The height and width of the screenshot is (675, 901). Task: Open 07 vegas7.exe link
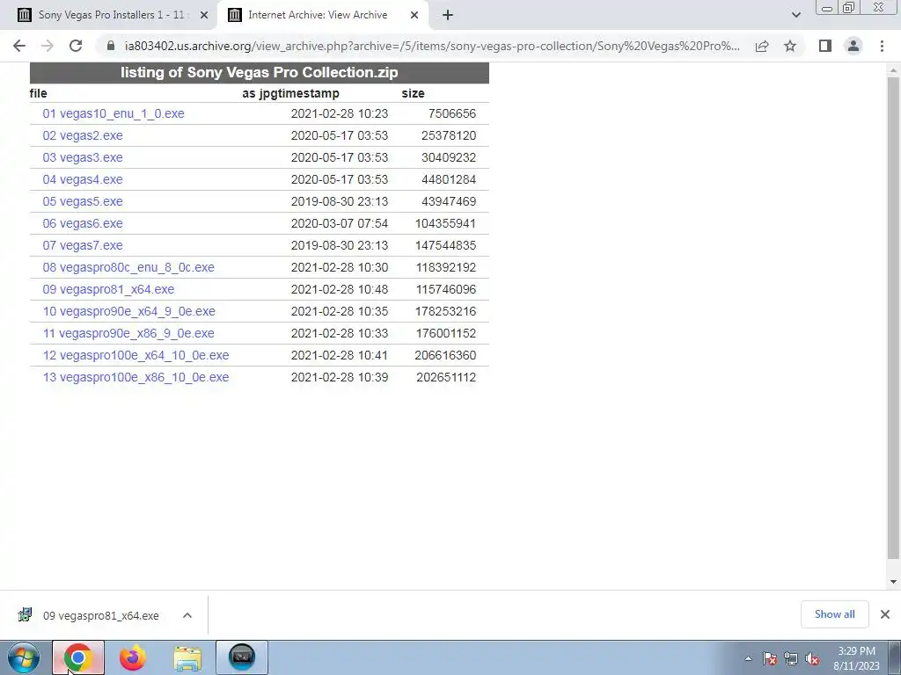click(82, 246)
